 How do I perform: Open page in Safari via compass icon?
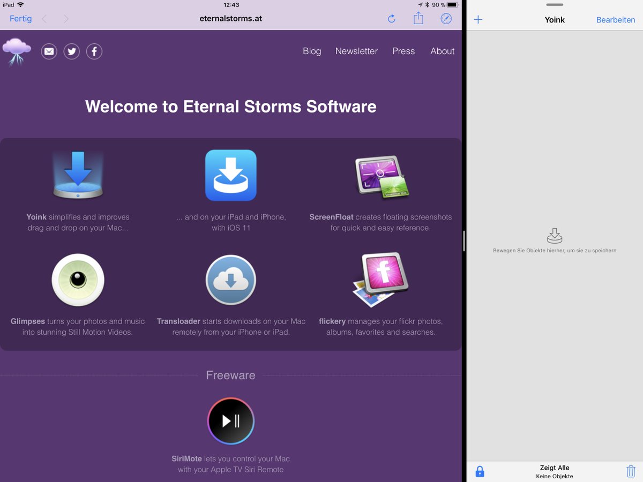pos(446,19)
